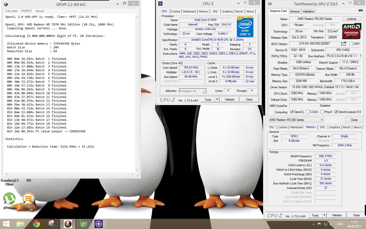This screenshot has width=366, height=229.
Task: Click the Action Center flag tray icon
Action: click(319, 224)
